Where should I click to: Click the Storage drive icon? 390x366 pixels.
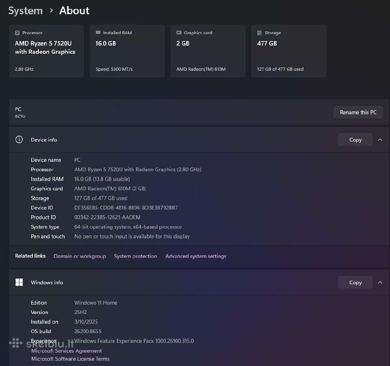[x=260, y=33]
